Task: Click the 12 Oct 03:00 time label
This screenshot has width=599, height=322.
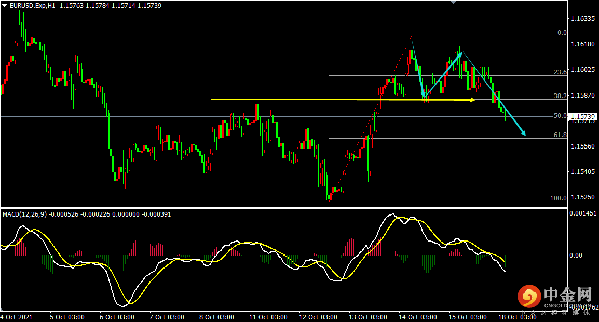Action: pos(318,317)
